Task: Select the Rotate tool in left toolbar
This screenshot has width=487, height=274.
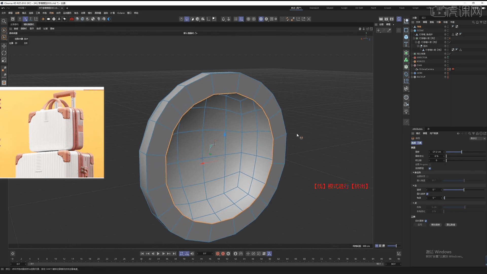Action: coord(4,53)
